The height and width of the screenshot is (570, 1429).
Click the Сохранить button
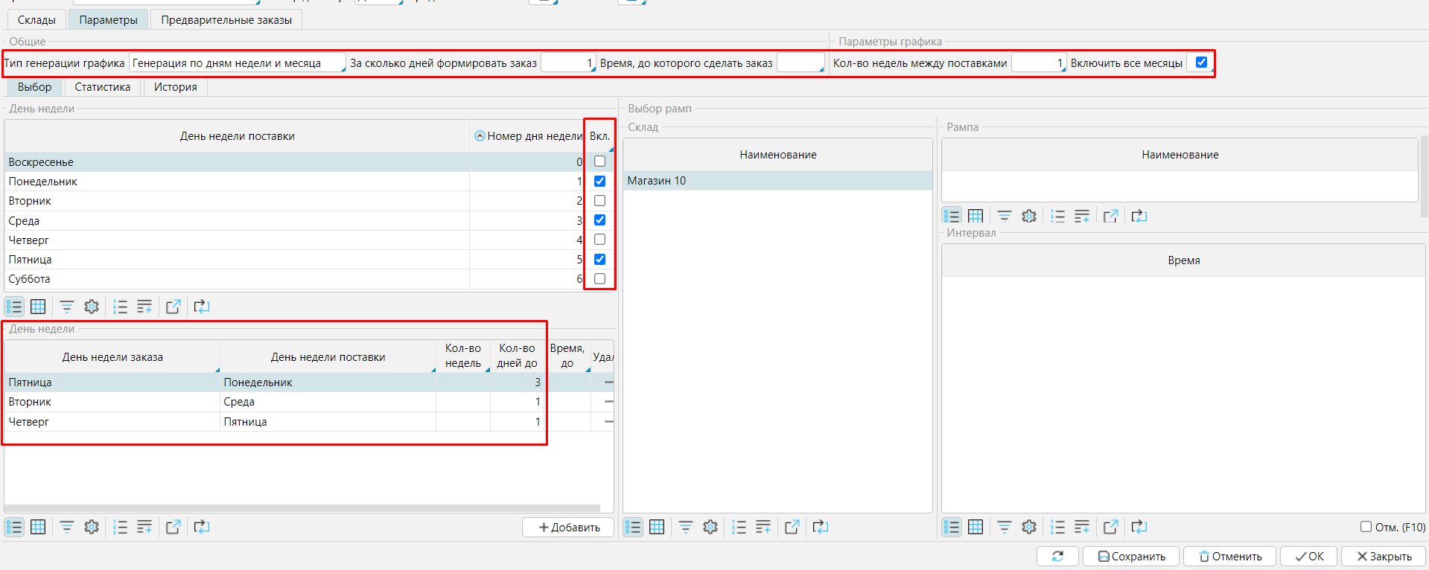click(x=1131, y=556)
